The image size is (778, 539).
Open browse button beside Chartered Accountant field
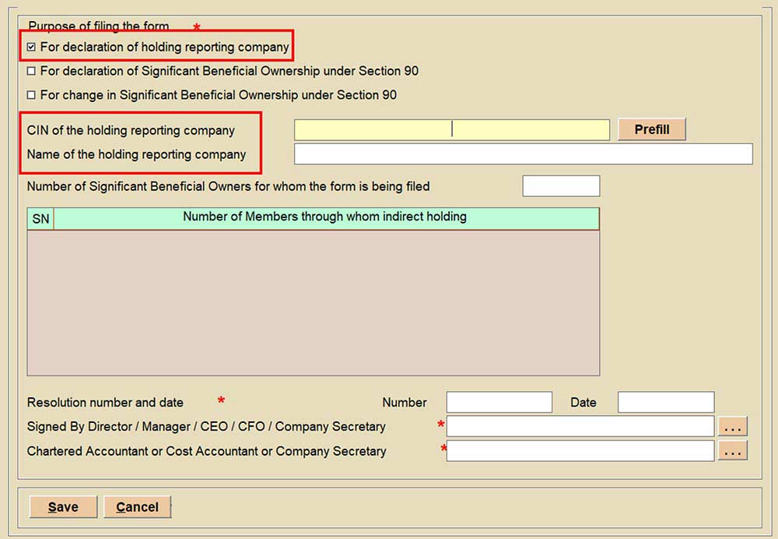tap(732, 451)
